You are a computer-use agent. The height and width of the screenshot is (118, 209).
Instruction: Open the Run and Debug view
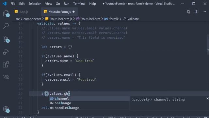click(6, 52)
